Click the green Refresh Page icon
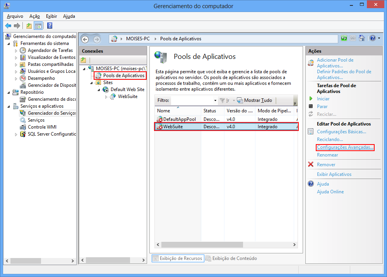 click(x=344, y=38)
